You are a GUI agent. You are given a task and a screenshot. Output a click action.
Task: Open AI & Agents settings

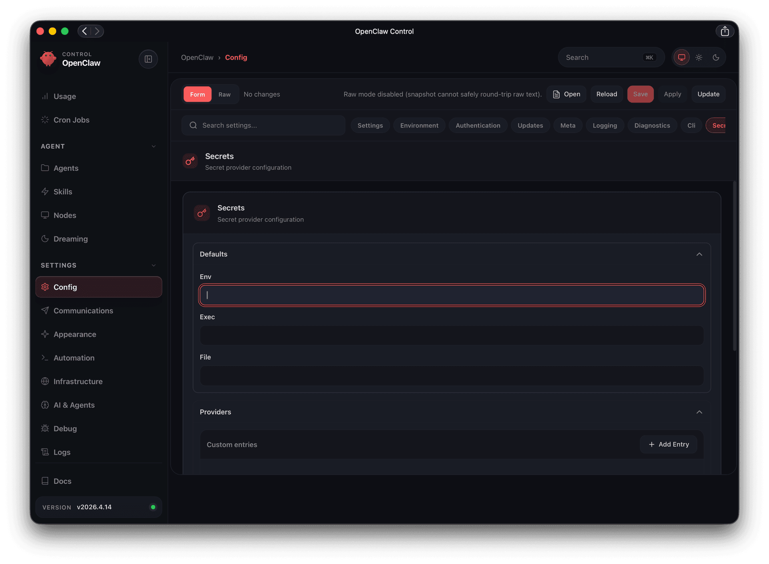[x=99, y=405]
